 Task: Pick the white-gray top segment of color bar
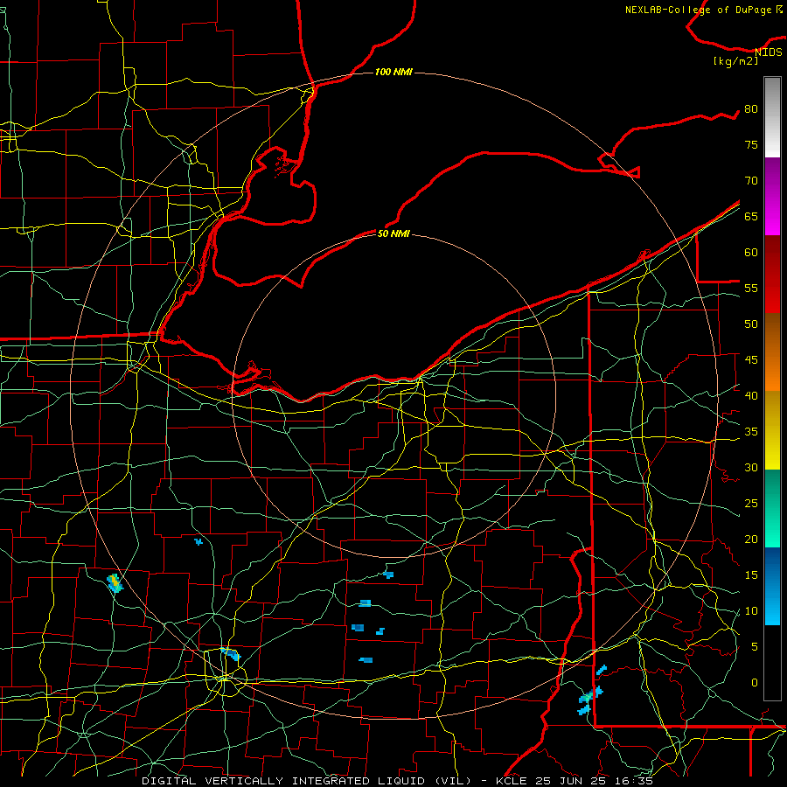[772, 117]
